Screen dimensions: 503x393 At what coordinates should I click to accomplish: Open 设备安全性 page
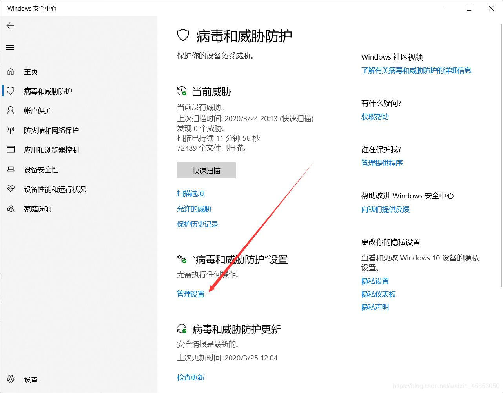(x=41, y=169)
